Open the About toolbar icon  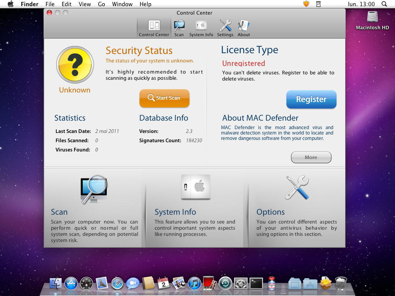[244, 28]
